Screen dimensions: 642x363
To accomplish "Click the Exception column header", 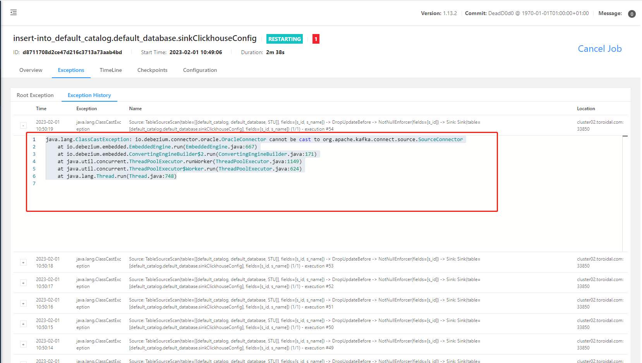I will (87, 109).
